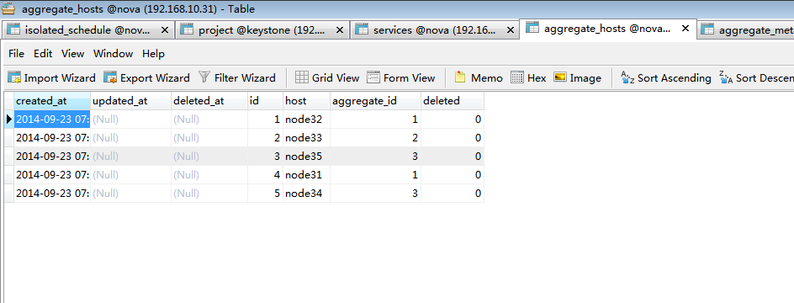Select the node31 host cell
Image resolution: width=794 pixels, height=303 pixels.
coord(306,175)
